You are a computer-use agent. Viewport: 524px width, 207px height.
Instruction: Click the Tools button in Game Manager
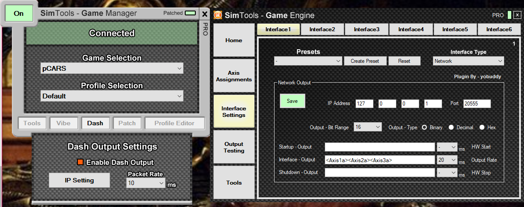(x=32, y=123)
